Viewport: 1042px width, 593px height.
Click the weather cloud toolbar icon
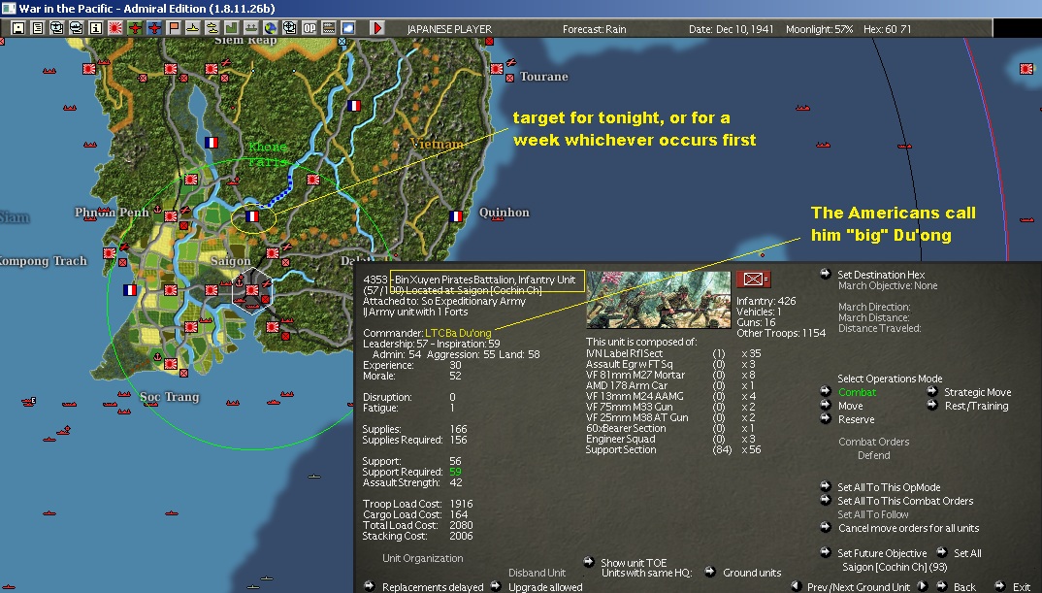click(x=348, y=28)
